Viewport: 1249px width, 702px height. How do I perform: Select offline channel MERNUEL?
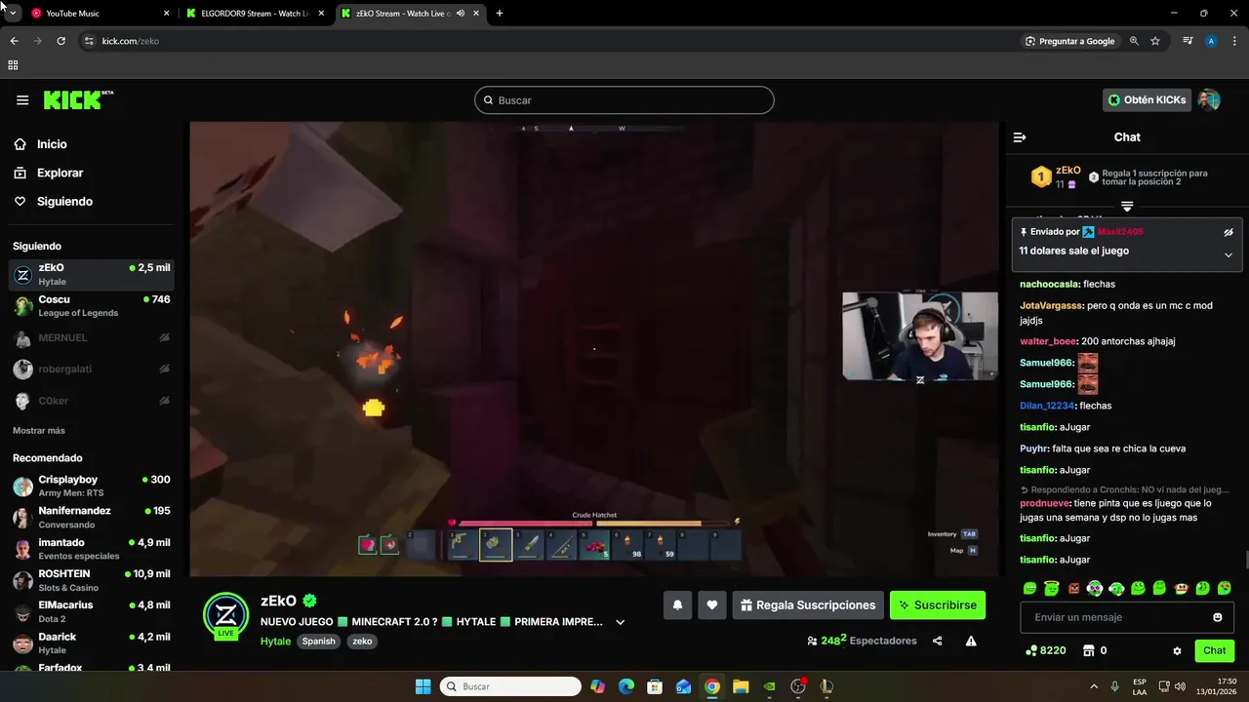92,337
